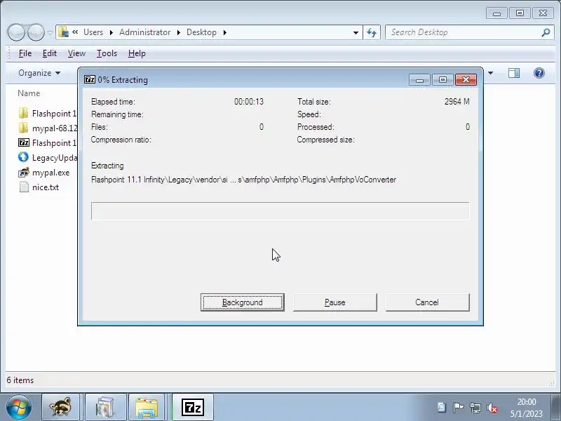This screenshot has height=421, width=561.
Task: Click the Desktop breadcrumb
Action: point(201,32)
